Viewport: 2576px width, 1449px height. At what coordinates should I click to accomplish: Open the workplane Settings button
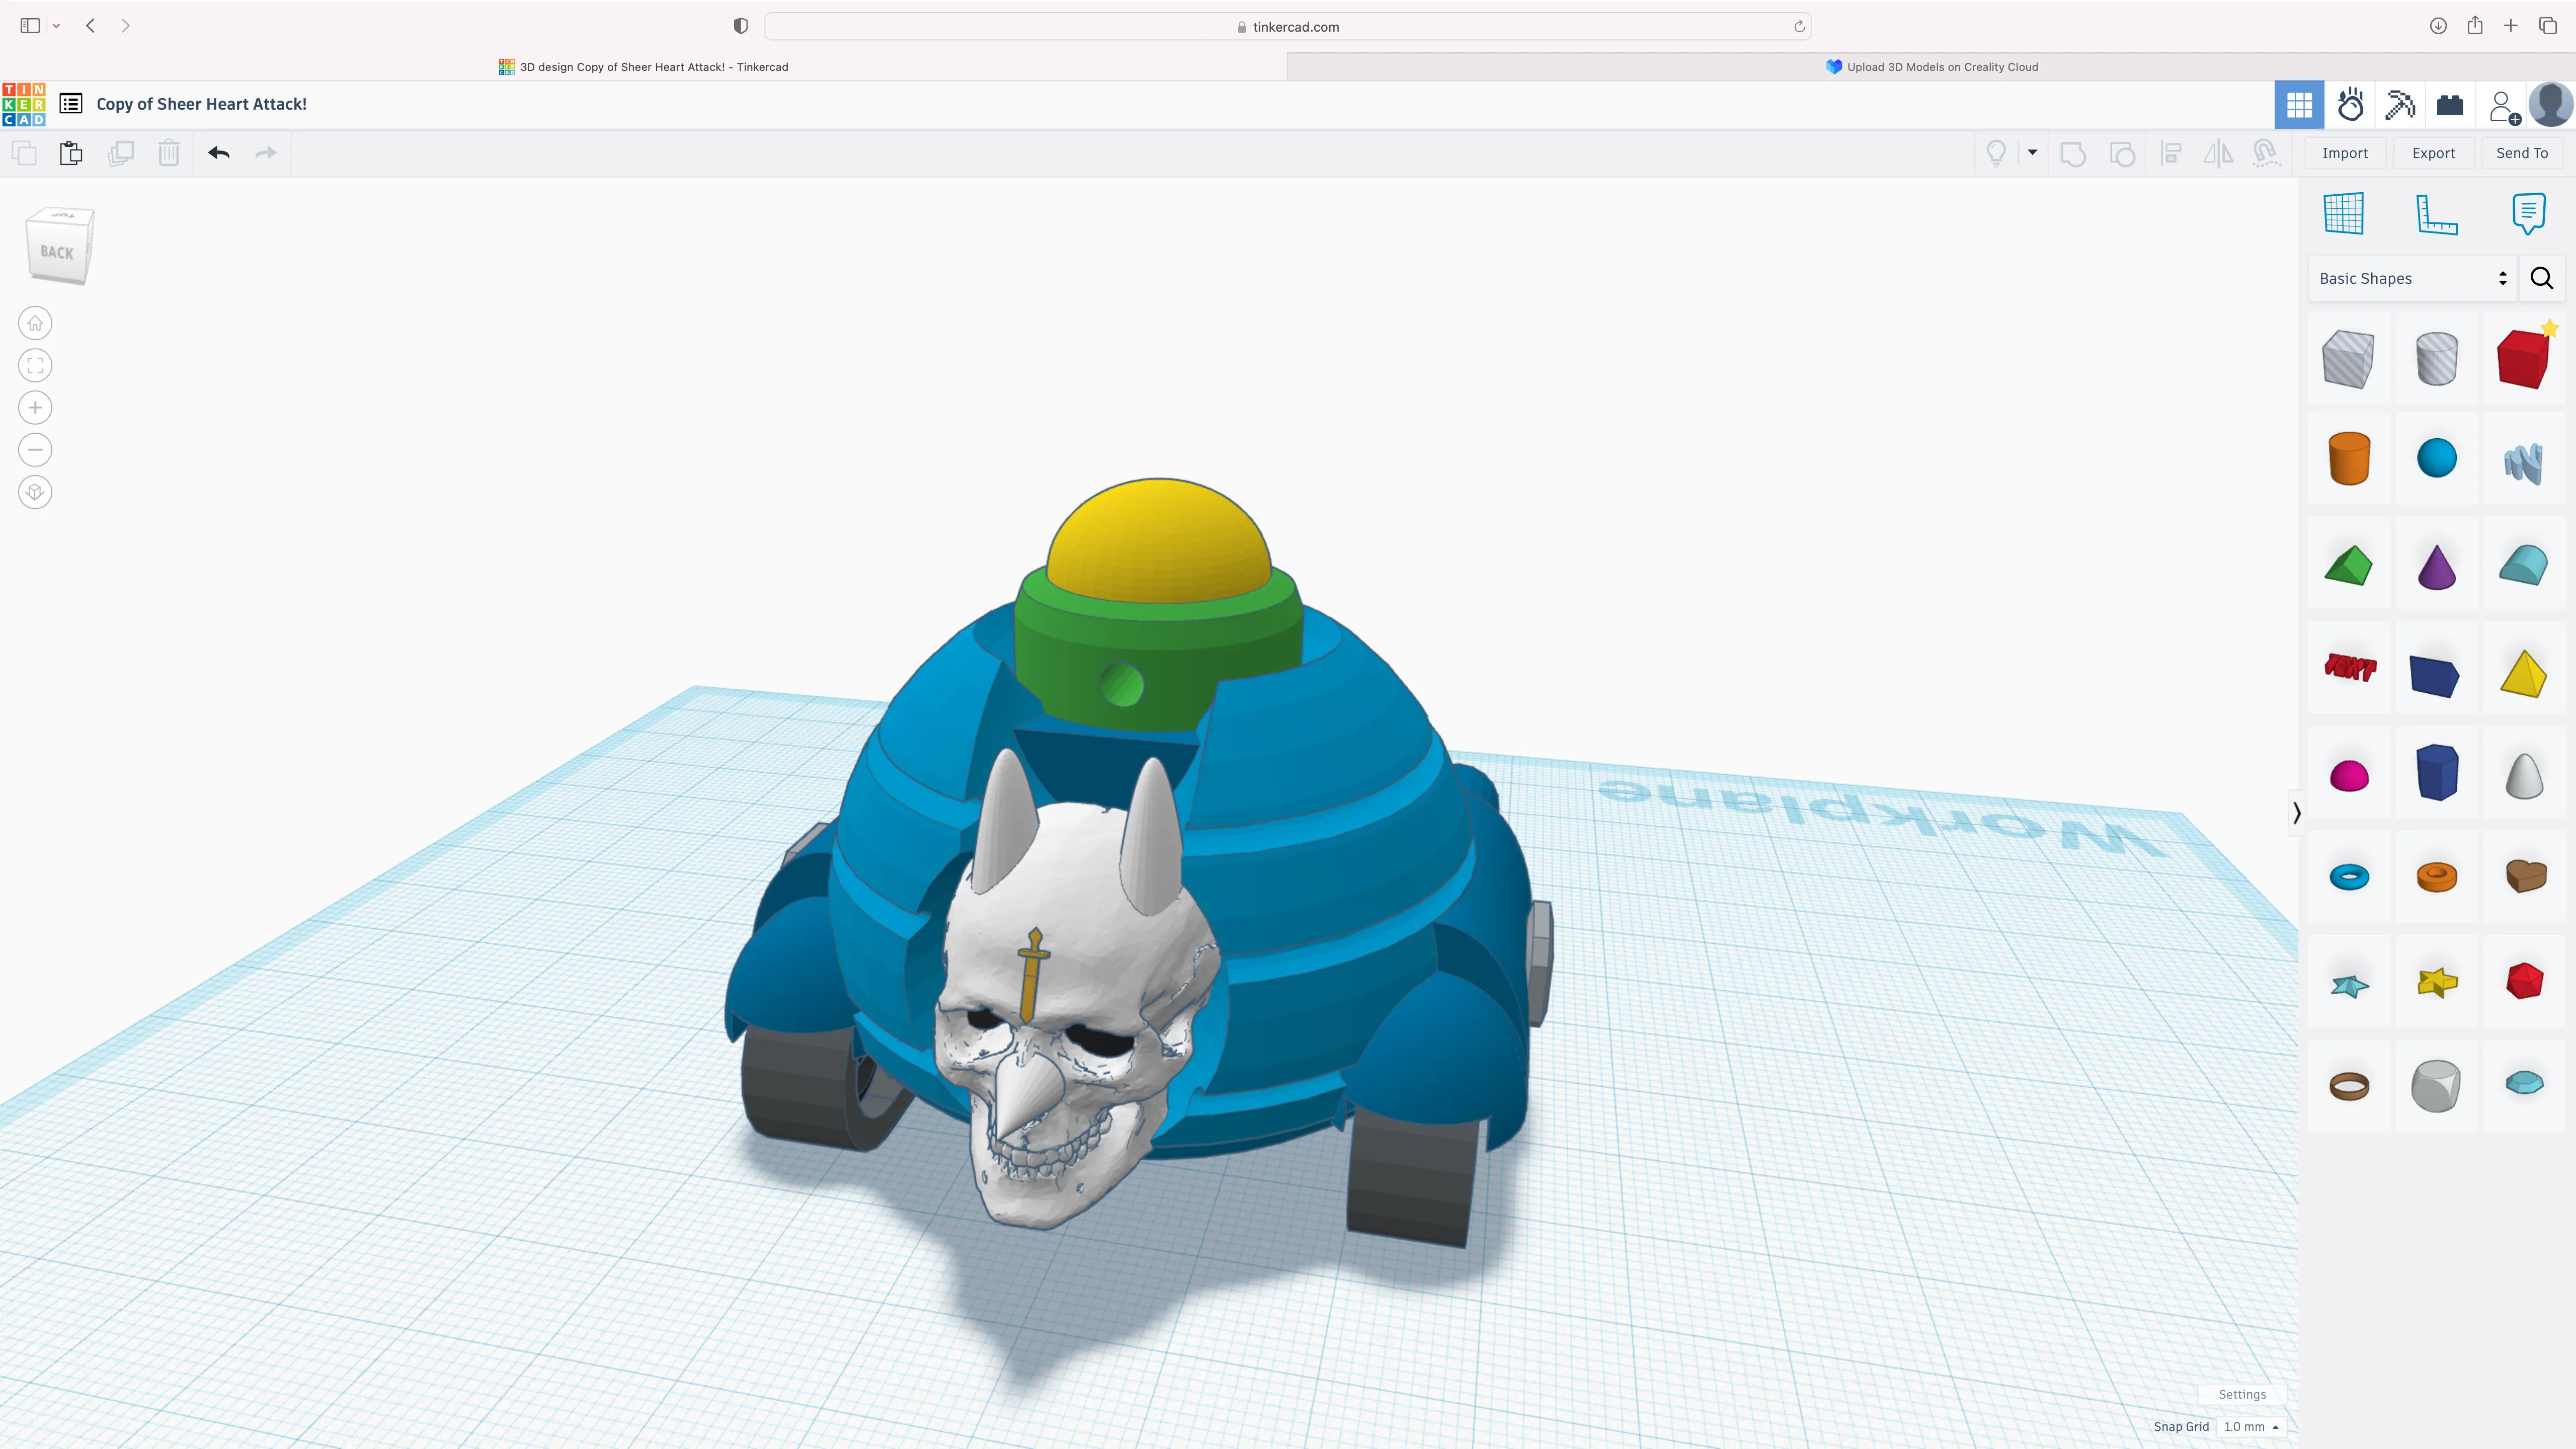pos(2242,1394)
